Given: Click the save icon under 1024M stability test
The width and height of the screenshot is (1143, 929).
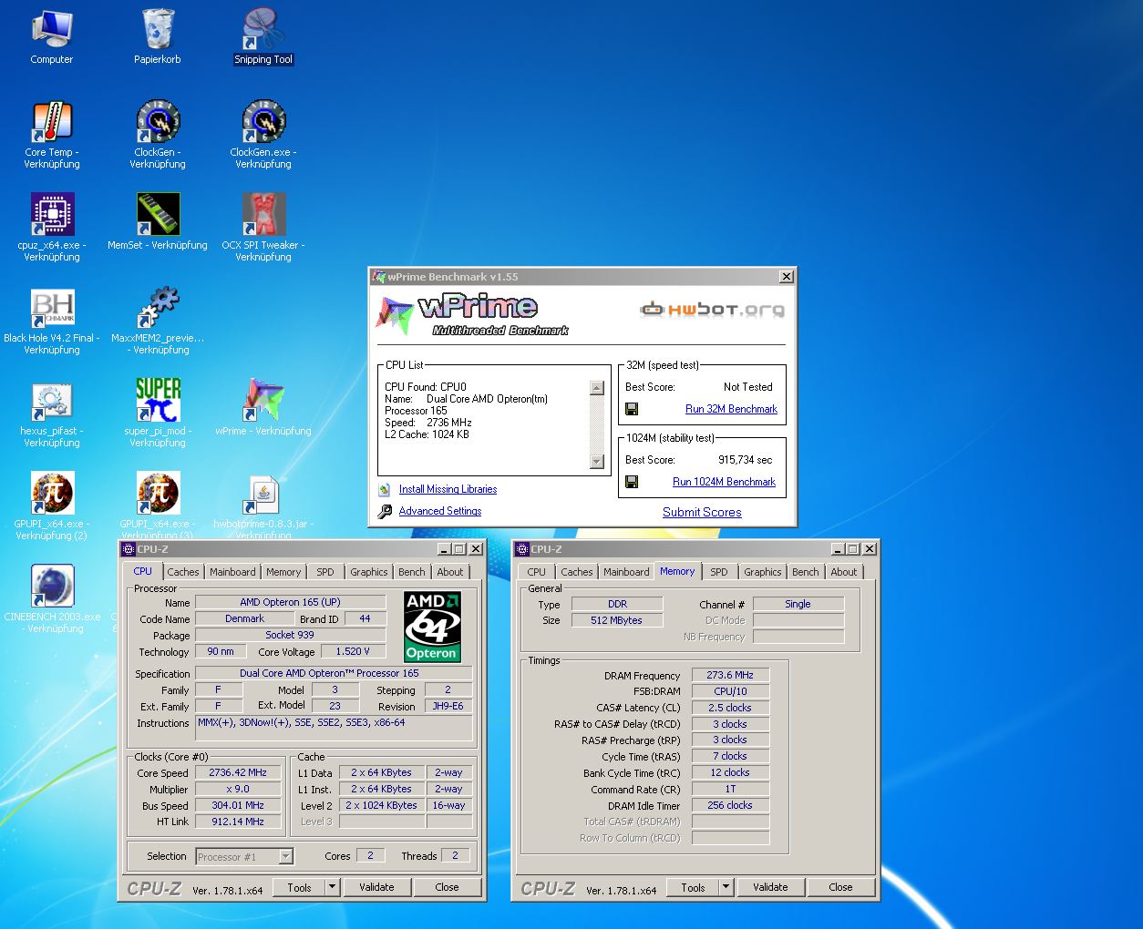Looking at the screenshot, I should [632, 483].
